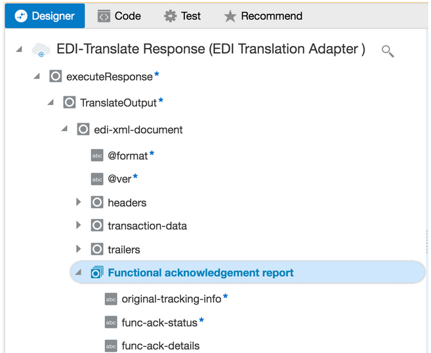The width and height of the screenshot is (431, 353).
Task: Click the original-tracking-info abc icon
Action: point(111,299)
